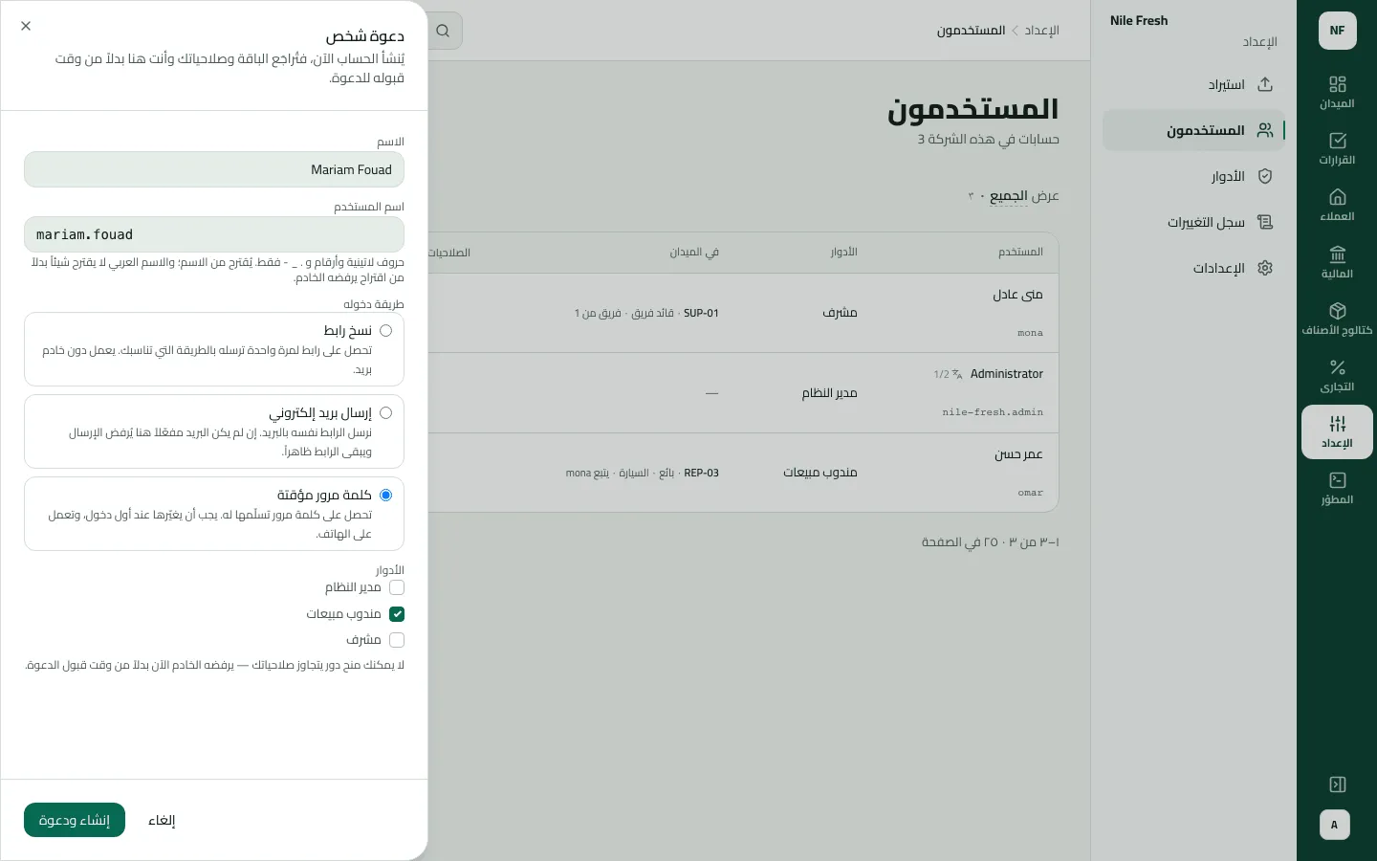Click الجميع filter link
This screenshot has height=861, width=1377.
point(1009,196)
